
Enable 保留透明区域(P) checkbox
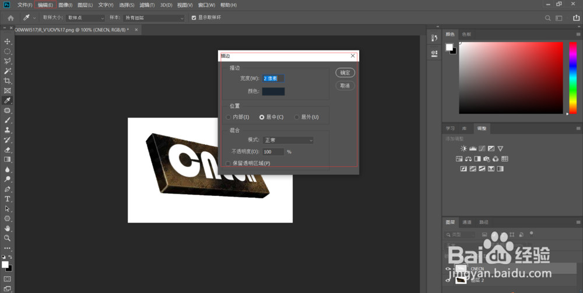229,163
